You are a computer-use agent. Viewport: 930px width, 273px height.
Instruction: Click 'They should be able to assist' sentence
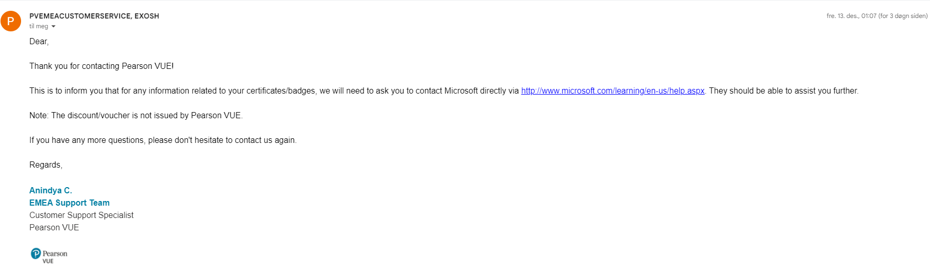783,91
